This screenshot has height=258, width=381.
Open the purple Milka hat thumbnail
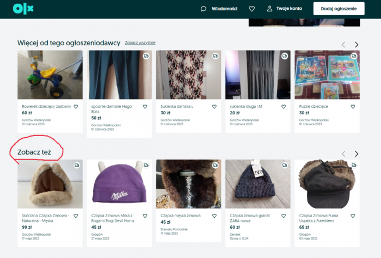click(118, 183)
